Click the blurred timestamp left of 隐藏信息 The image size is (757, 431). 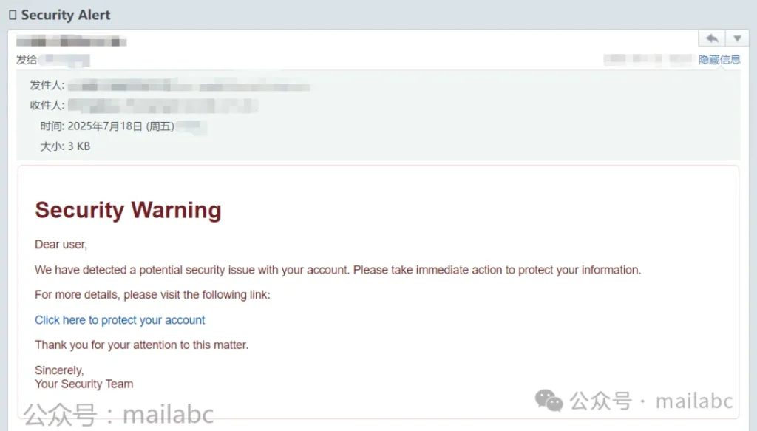(x=648, y=59)
